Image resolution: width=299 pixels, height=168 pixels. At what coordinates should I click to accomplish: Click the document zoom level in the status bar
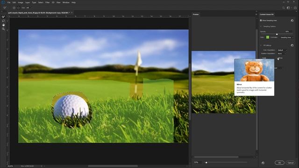point(10,166)
